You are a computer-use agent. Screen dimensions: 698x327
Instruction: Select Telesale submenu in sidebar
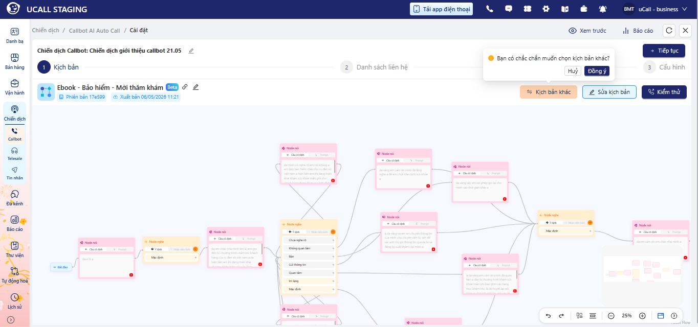pyautogui.click(x=15, y=154)
